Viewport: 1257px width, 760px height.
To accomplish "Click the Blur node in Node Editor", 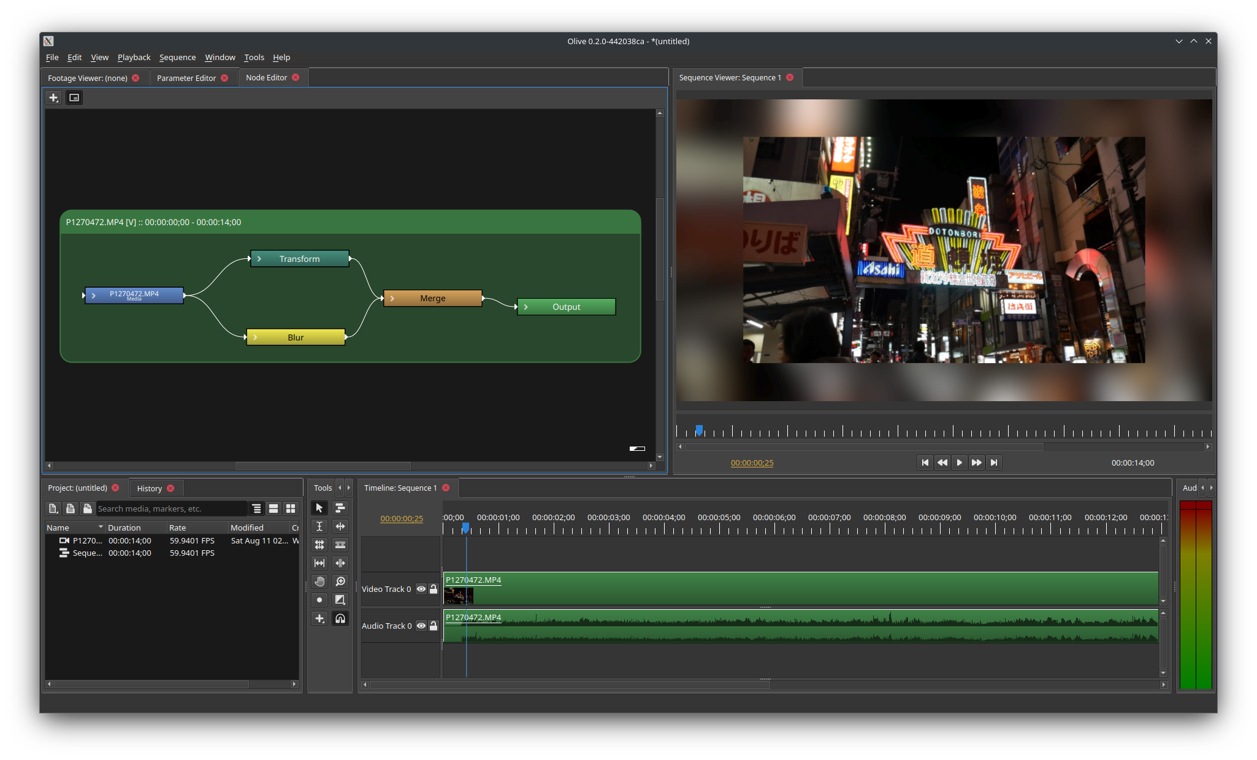I will tap(296, 337).
